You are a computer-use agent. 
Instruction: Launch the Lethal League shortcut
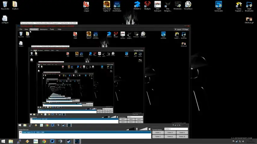click(86, 6)
